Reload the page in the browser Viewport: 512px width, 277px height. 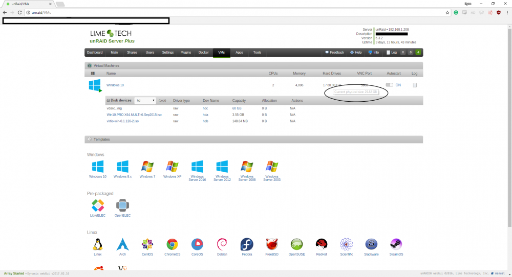coord(19,12)
